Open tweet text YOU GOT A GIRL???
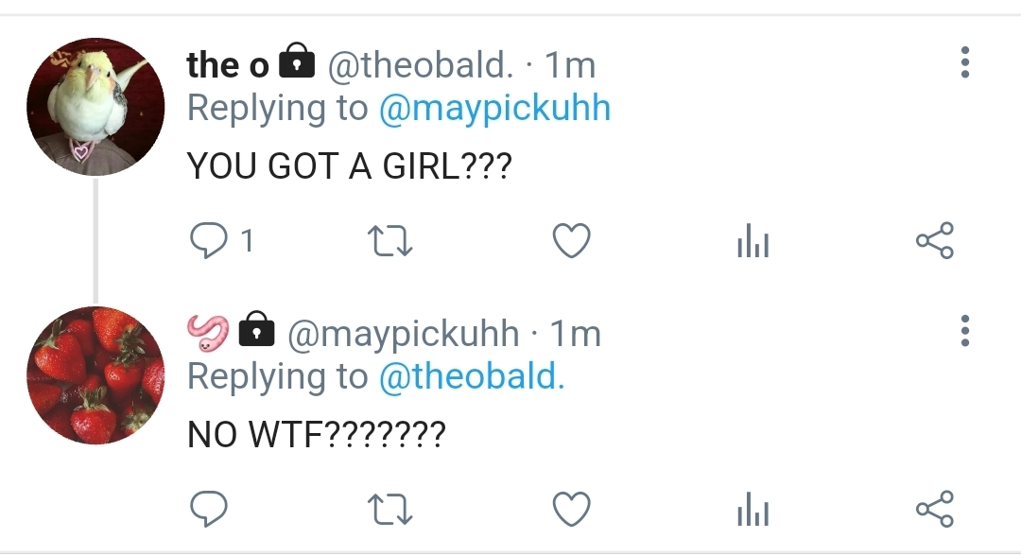The height and width of the screenshot is (556, 1021). pyautogui.click(x=350, y=166)
